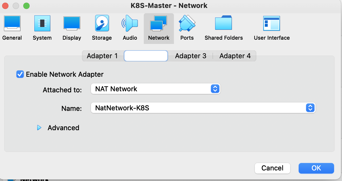Open the General settings icon

pyautogui.click(x=12, y=24)
